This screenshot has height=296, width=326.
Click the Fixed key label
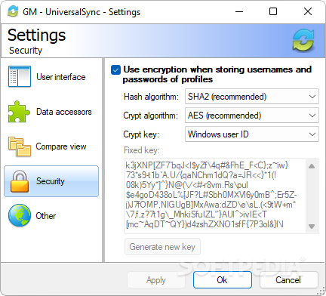pyautogui.click(x=142, y=150)
